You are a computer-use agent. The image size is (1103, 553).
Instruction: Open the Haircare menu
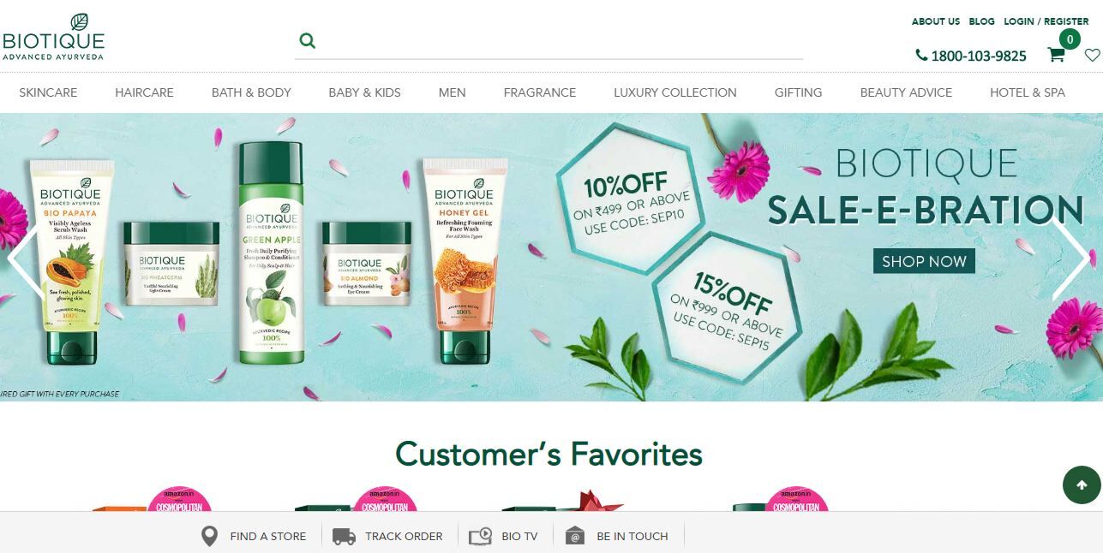[144, 92]
